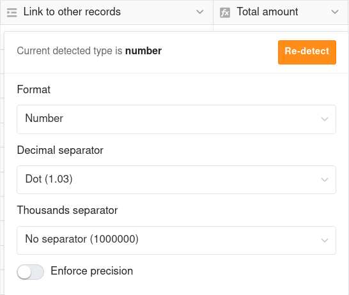349x295 pixels.
Task: Click the chevron beside Dot (1.03)
Action: (x=325, y=179)
